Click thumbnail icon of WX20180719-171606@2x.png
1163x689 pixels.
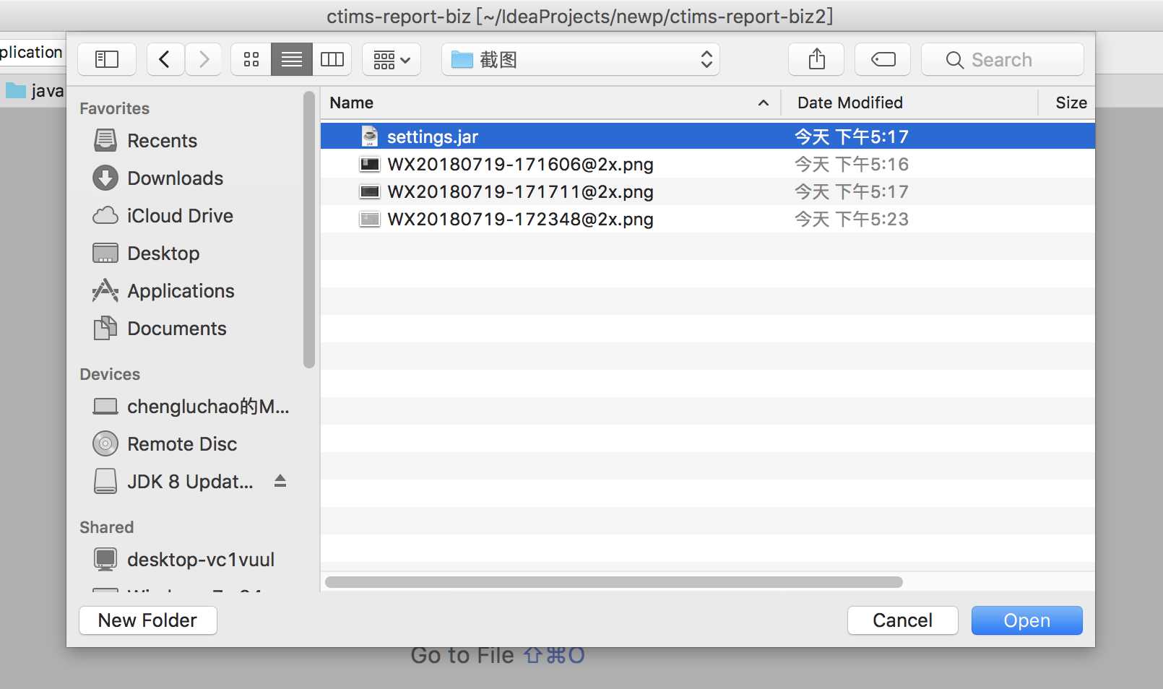370,164
